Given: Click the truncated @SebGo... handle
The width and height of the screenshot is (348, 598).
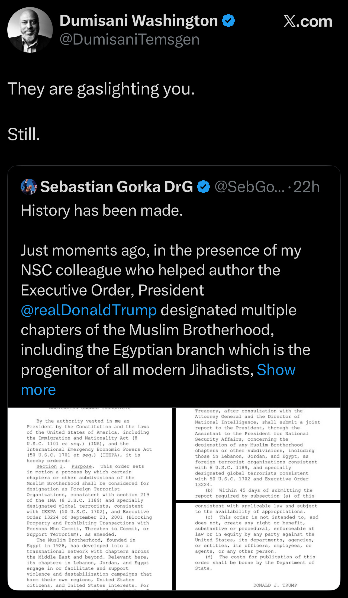Looking at the screenshot, I should tap(250, 187).
